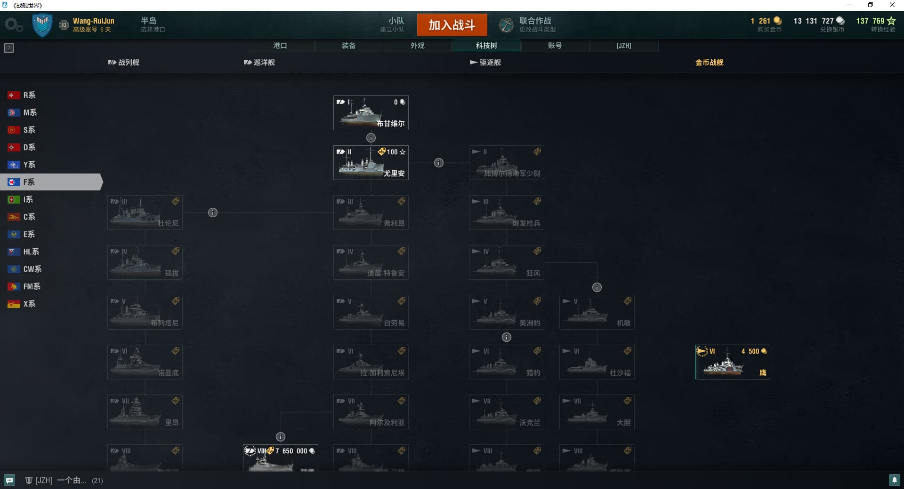Open the 半岛 port selection
The height and width of the screenshot is (489, 904).
(153, 25)
